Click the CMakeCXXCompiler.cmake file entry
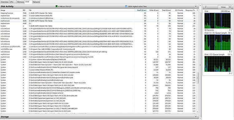The width and height of the screenshot is (234, 120). 54,72
